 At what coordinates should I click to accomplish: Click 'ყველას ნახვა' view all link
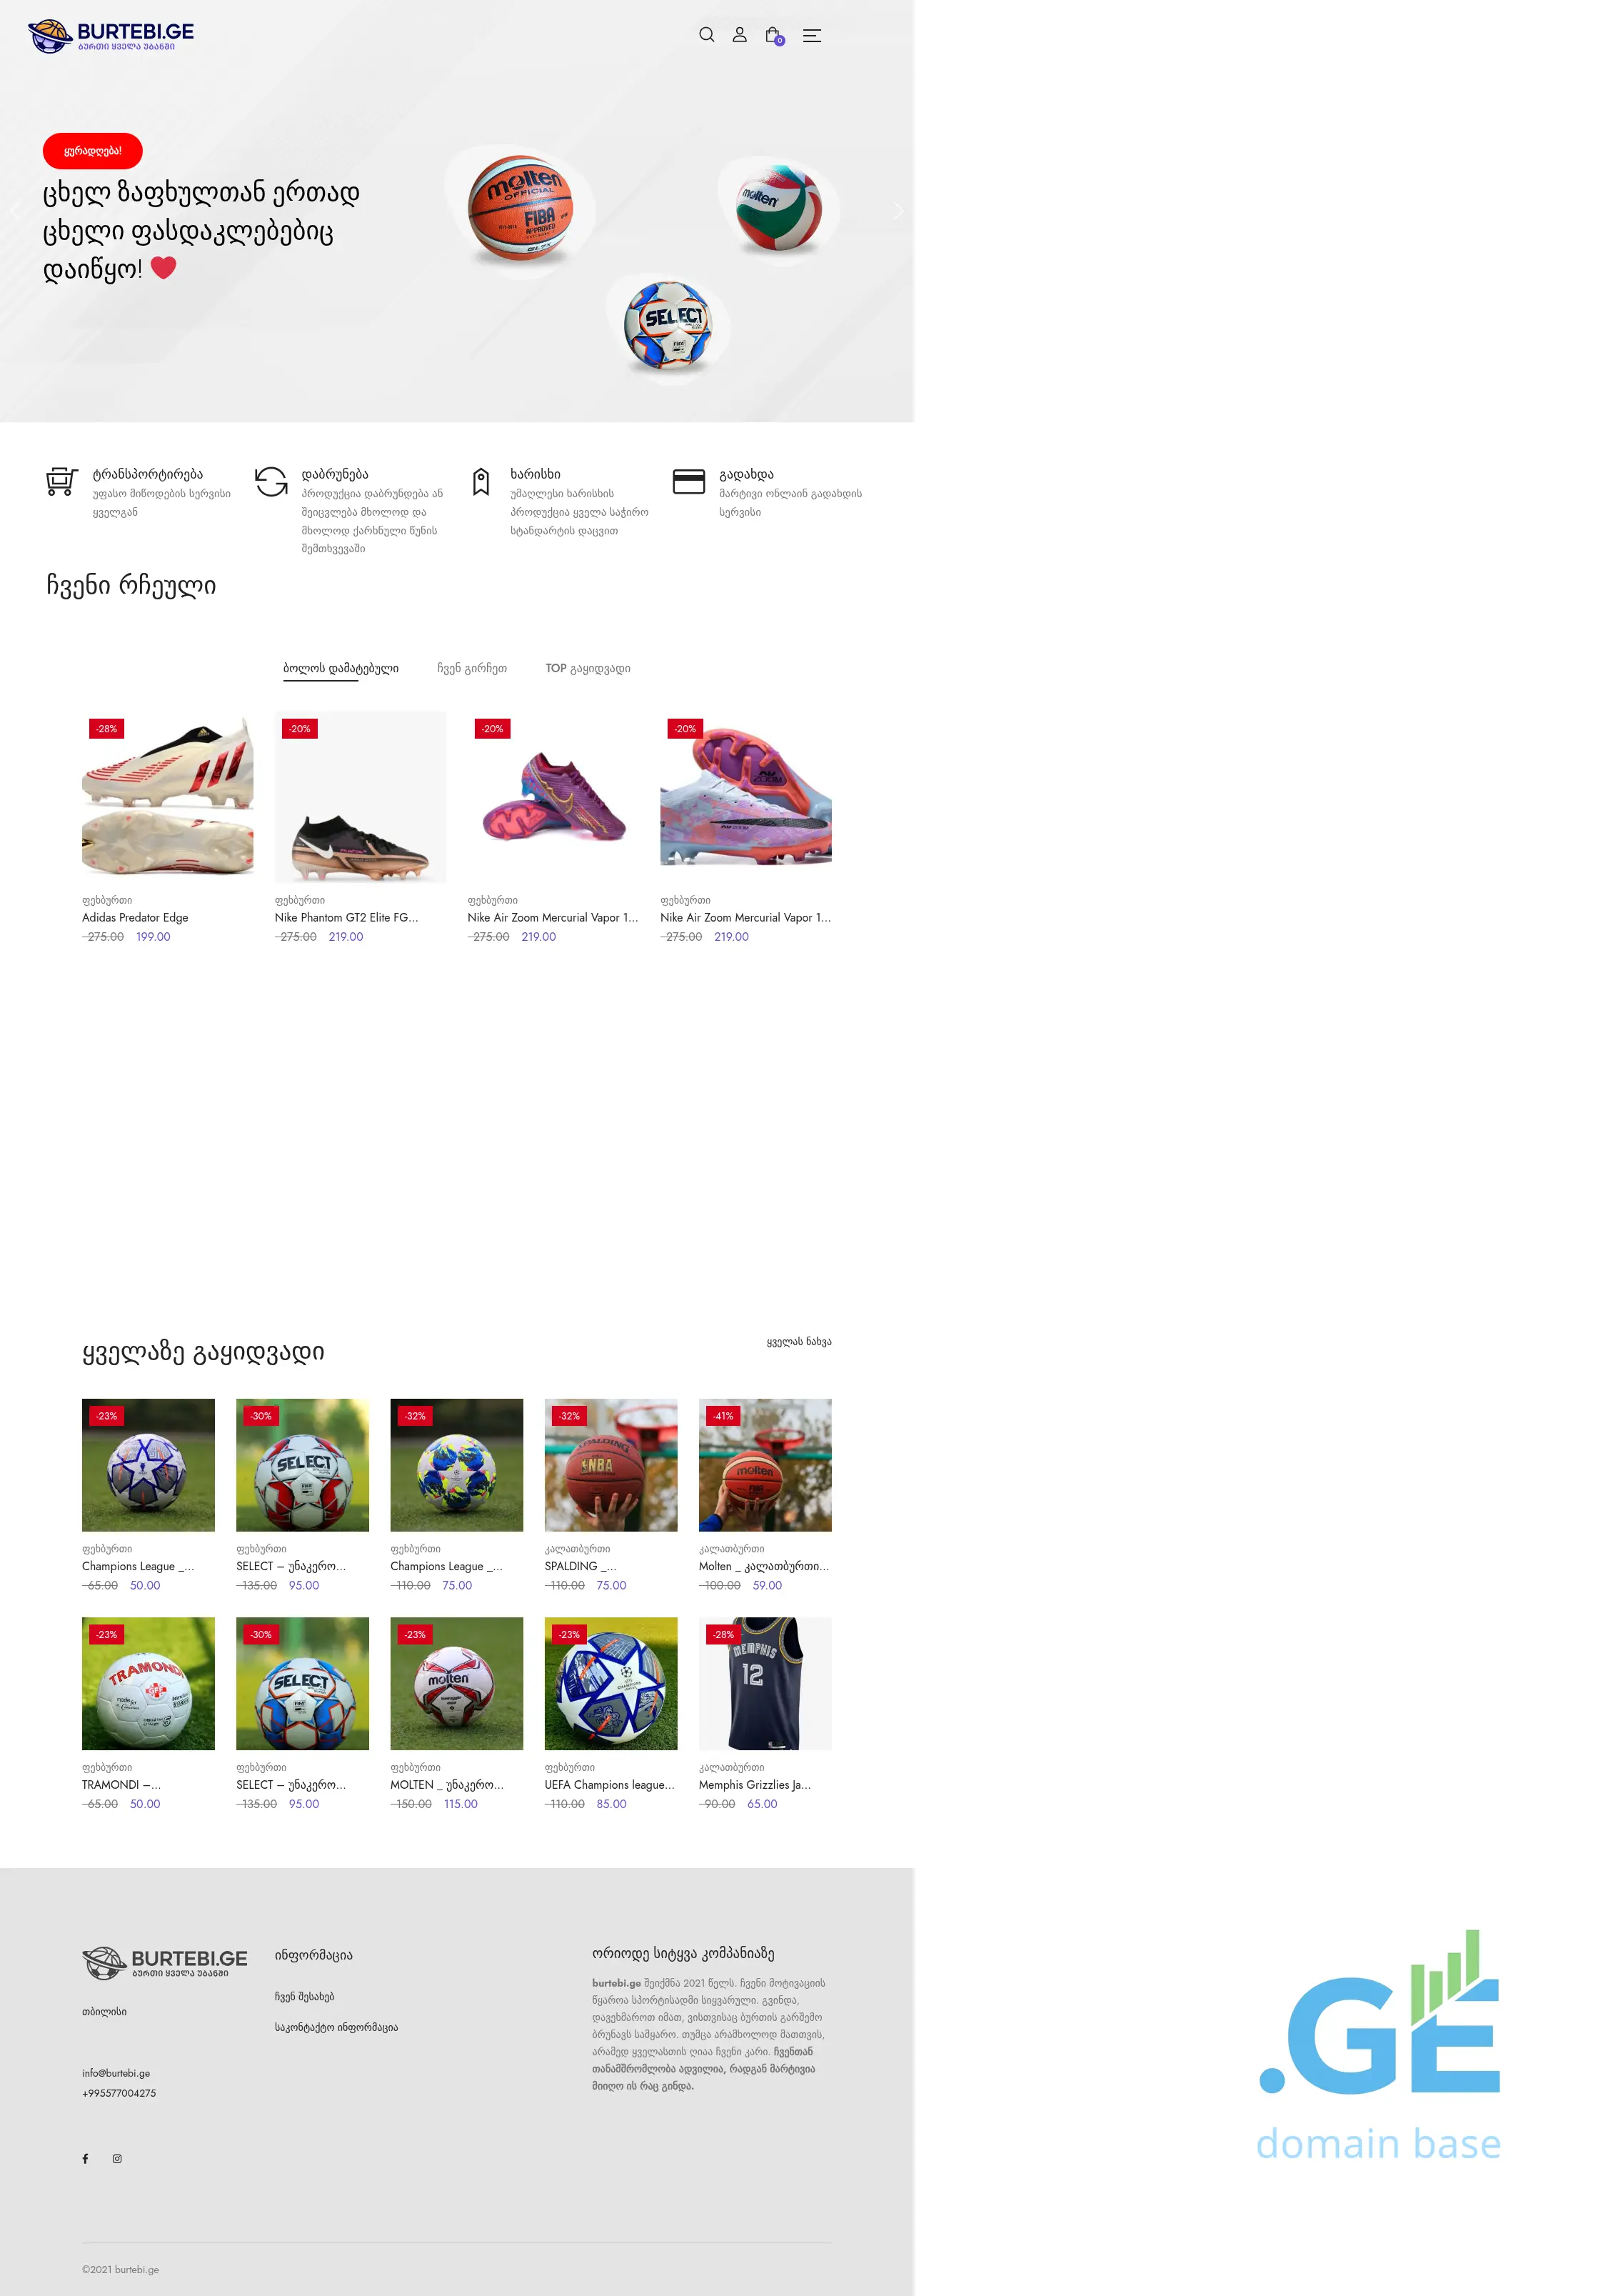pos(798,1341)
